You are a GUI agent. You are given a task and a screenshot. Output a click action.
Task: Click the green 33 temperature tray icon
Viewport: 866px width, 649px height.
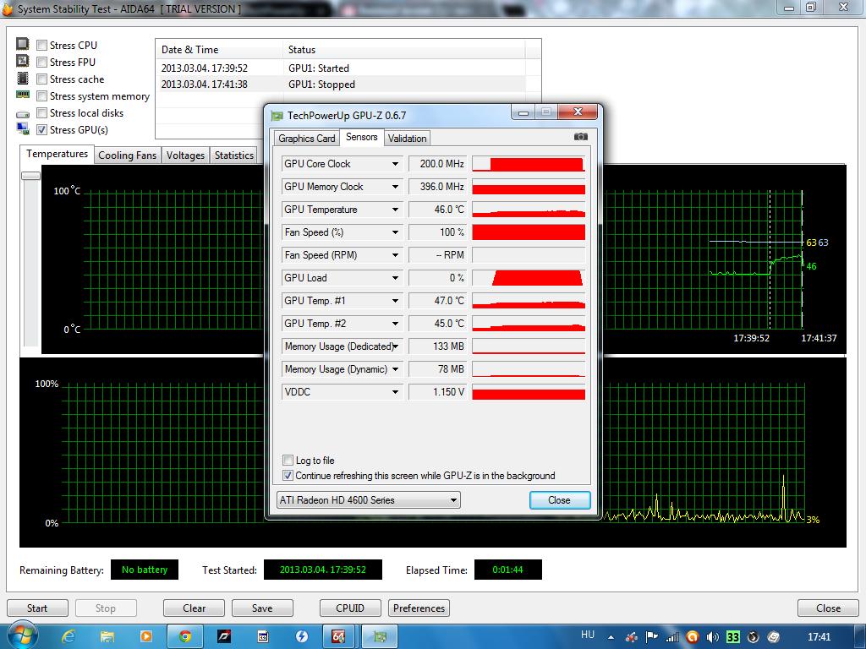click(x=732, y=637)
